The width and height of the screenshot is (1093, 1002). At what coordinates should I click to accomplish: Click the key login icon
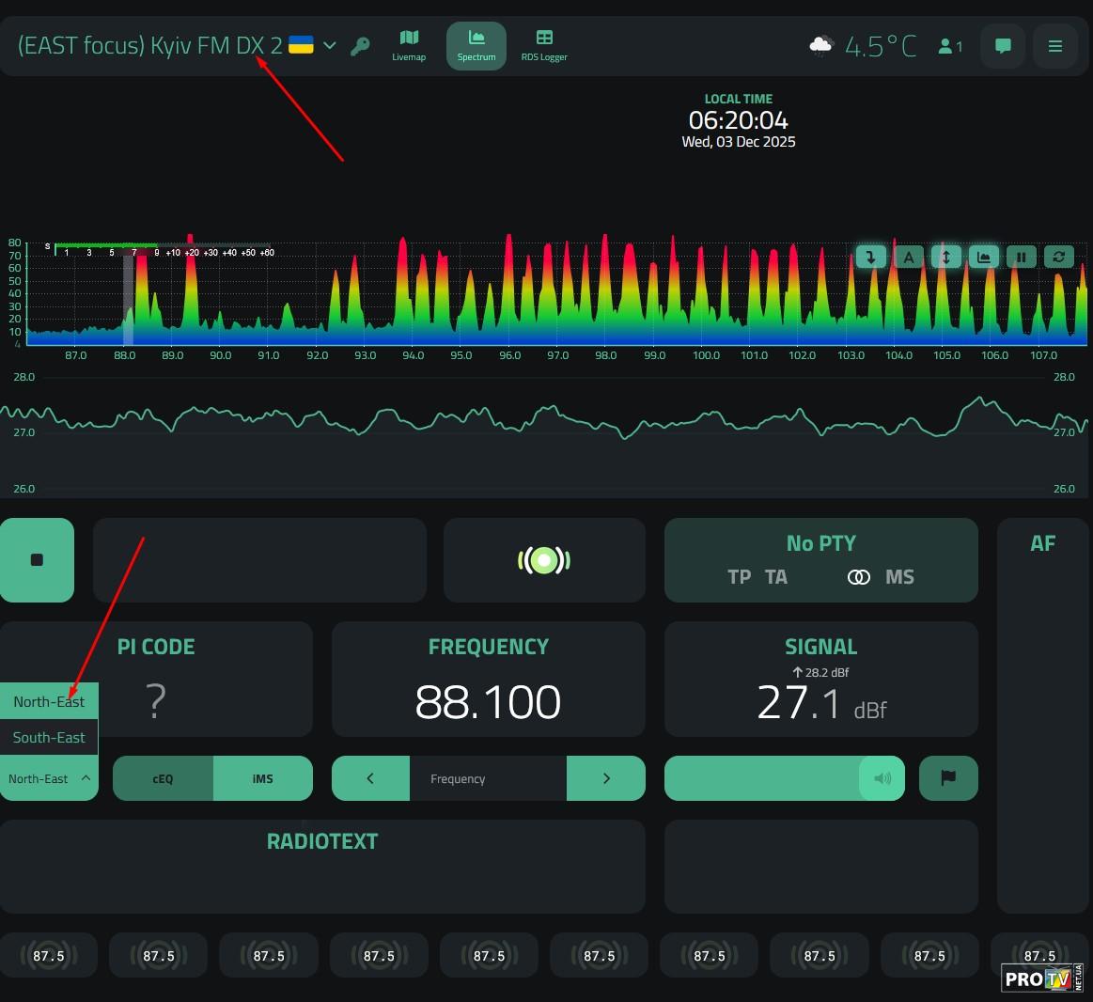360,46
